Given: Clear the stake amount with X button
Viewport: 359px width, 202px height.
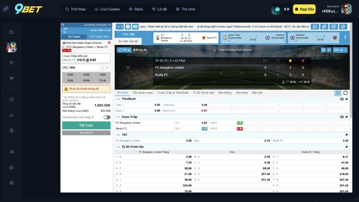Looking at the screenshot, I should (x=107, y=67).
